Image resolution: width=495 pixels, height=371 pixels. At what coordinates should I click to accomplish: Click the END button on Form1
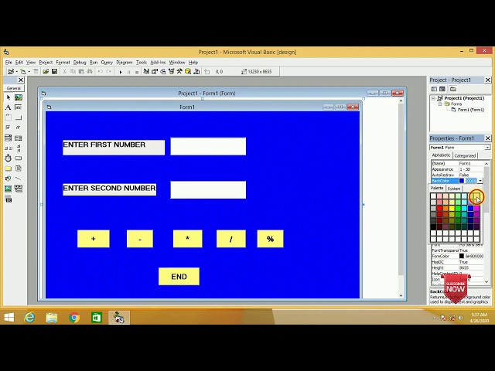tap(179, 277)
